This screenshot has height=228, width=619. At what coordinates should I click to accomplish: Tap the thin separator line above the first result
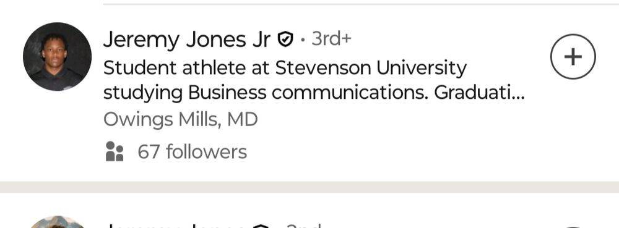pos(361,4)
